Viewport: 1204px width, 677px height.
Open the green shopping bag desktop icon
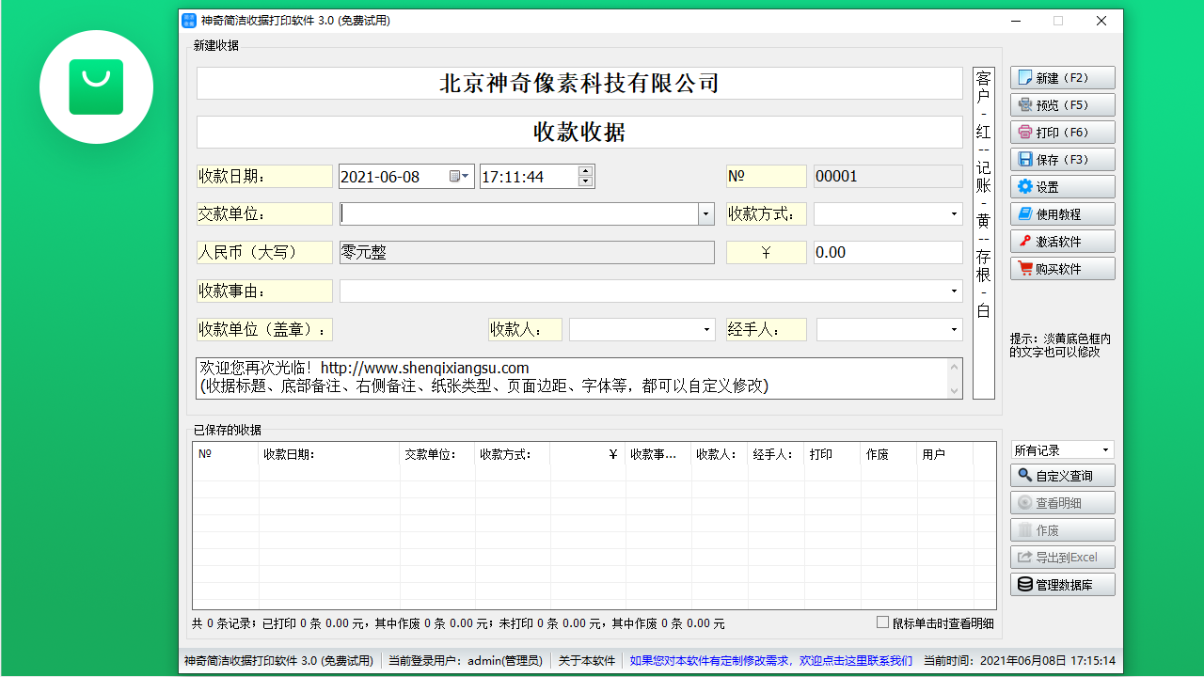click(x=96, y=87)
